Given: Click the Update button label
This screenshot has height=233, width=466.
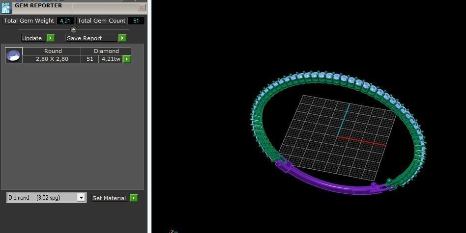Looking at the screenshot, I should 33,38.
